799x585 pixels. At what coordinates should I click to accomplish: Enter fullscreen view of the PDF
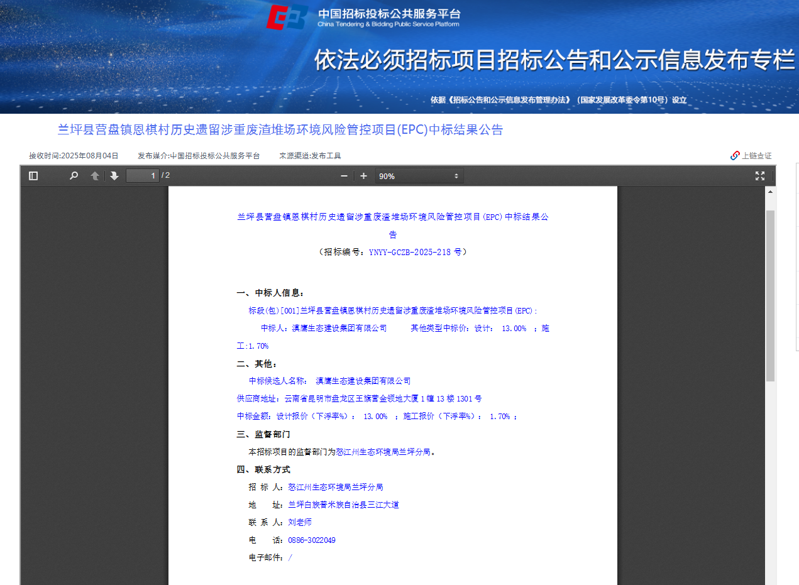pyautogui.click(x=759, y=176)
